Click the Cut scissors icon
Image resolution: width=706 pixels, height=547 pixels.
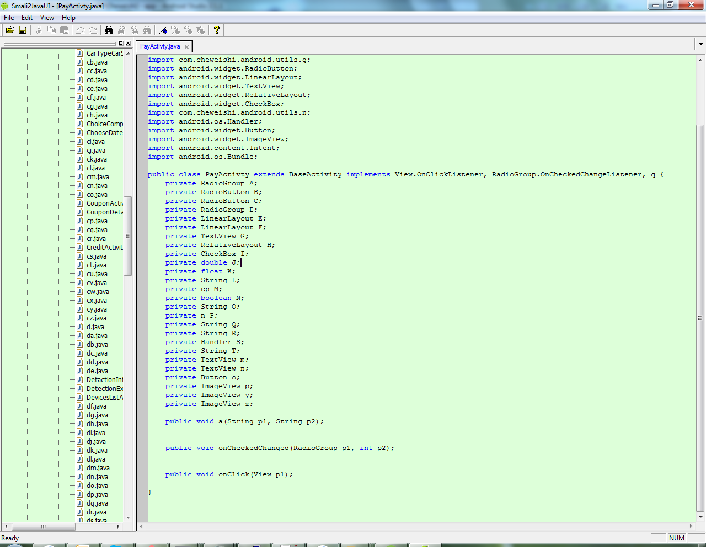pos(39,30)
